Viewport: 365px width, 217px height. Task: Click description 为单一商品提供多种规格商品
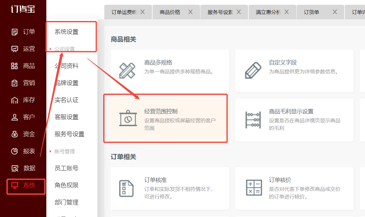[179, 72]
